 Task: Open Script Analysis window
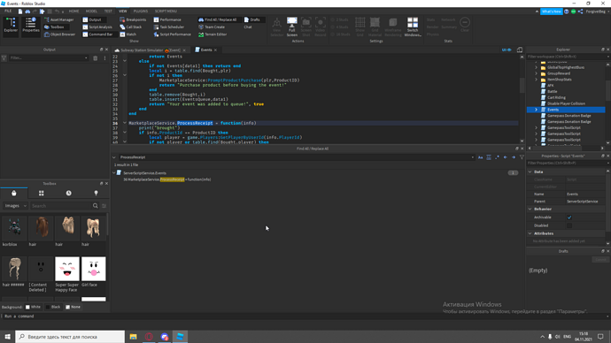(x=97, y=27)
